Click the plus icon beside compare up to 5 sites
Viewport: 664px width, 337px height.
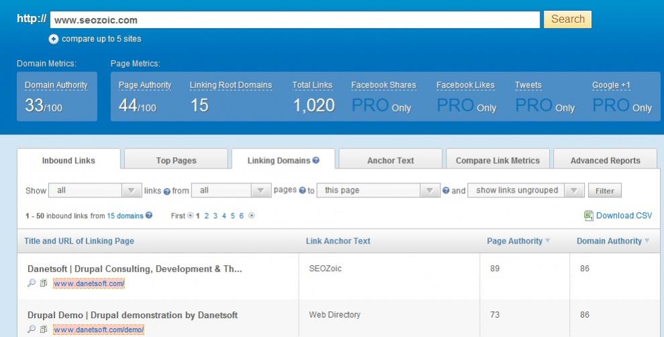tap(53, 39)
